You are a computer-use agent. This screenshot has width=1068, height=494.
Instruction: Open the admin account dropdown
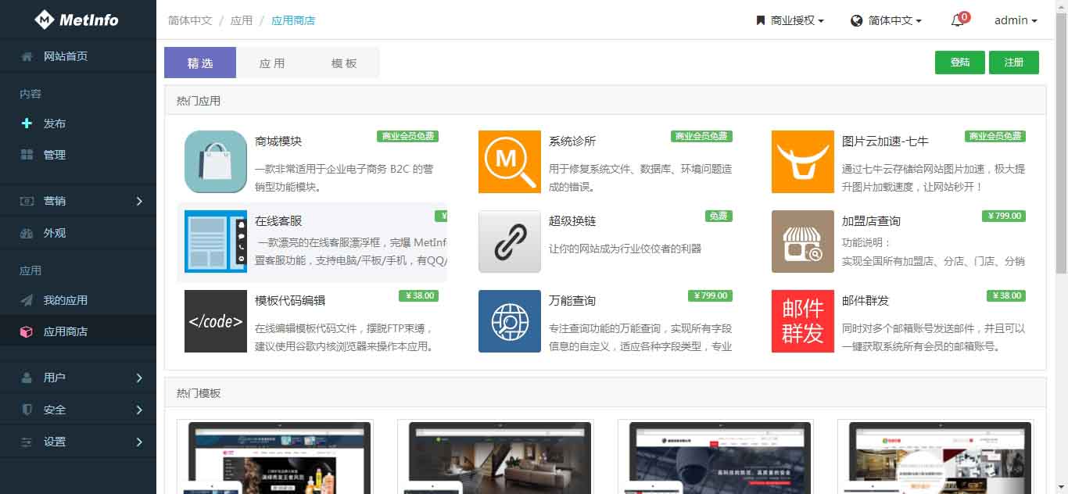pos(1015,21)
